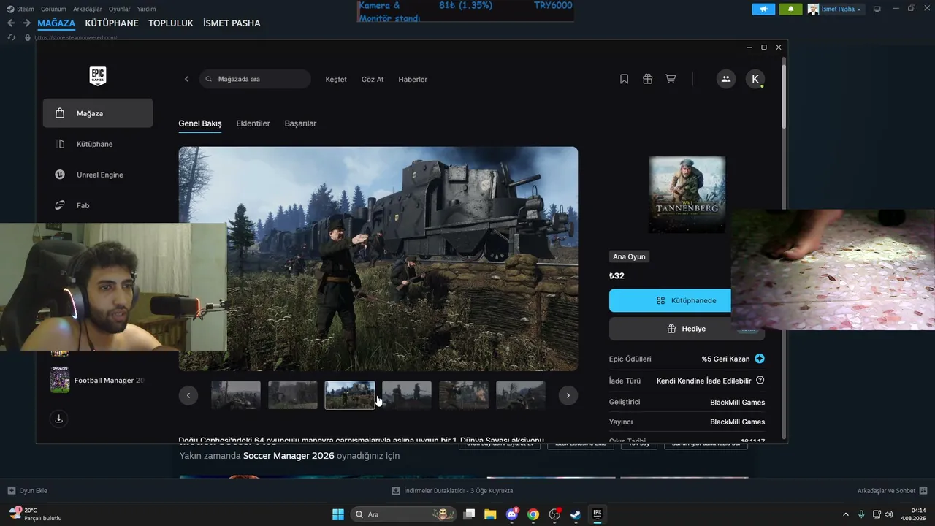
Task: Open Mağaza in Epic sidebar
Action: 98,113
